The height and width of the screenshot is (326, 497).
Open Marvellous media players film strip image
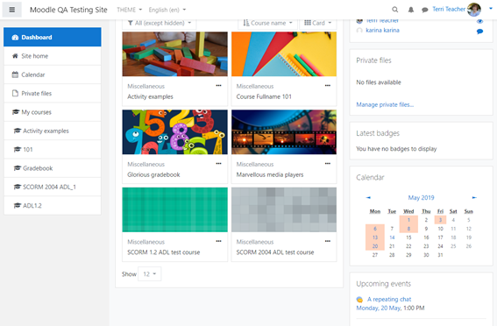pos(284,132)
